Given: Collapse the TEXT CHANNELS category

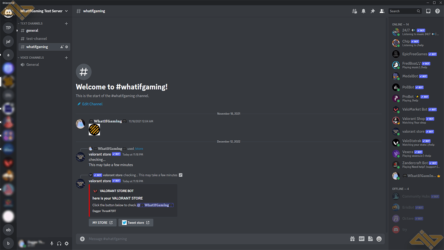Looking at the screenshot, I should (x=30, y=24).
